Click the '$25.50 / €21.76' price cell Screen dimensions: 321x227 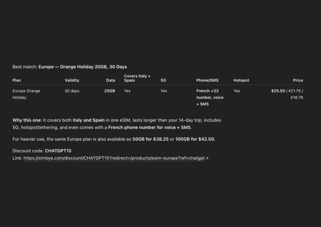click(287, 94)
